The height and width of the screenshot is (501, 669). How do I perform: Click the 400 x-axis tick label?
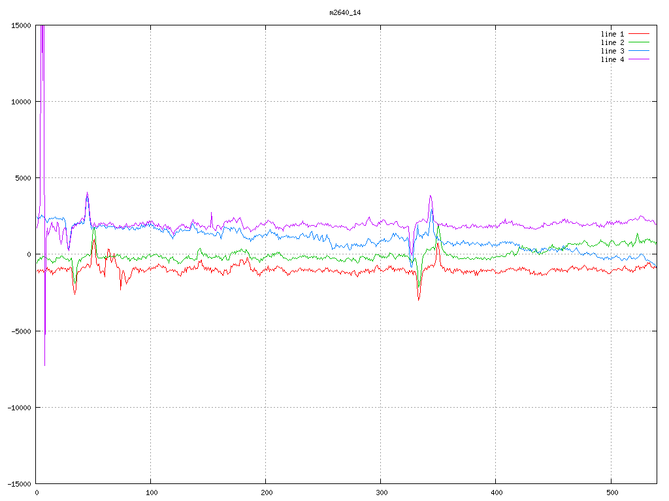pyautogui.click(x=496, y=493)
